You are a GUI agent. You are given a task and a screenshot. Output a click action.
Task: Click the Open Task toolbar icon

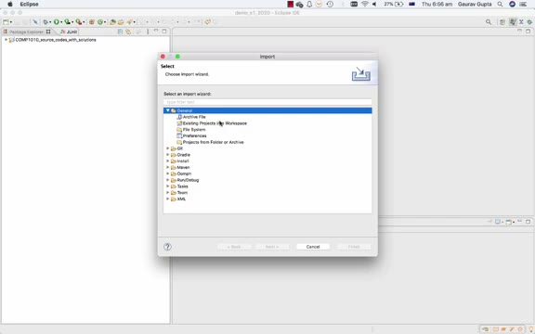[121, 22]
